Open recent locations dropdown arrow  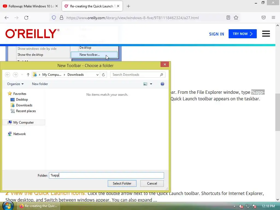point(22,75)
